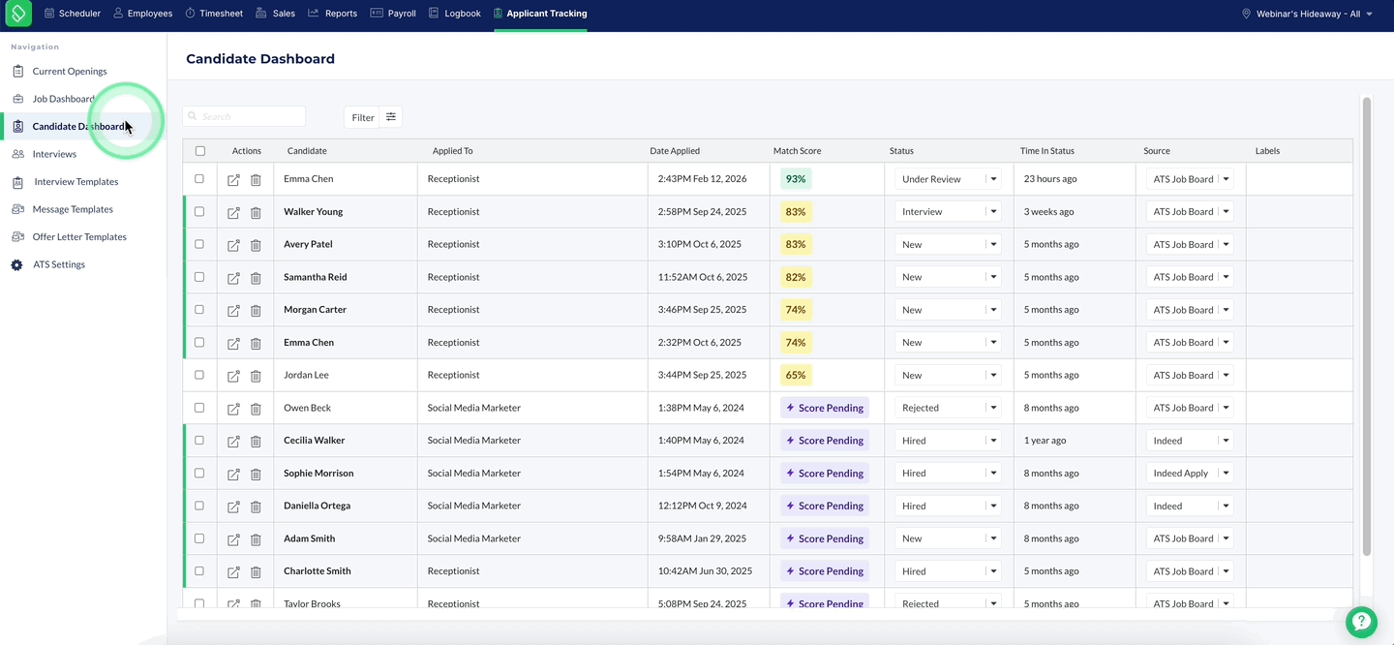Click the vertical table scrollbar
Screen dimensions: 1394x645
1367,326
